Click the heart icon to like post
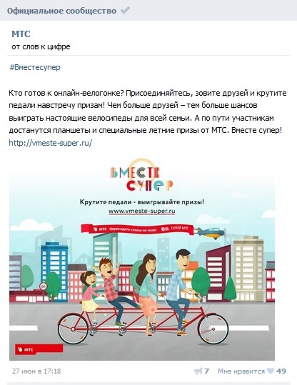This screenshot has height=385, width=297. pos(271,371)
